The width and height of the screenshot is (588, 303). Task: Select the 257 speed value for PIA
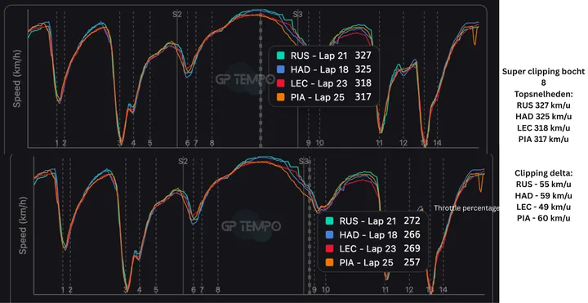click(x=412, y=261)
